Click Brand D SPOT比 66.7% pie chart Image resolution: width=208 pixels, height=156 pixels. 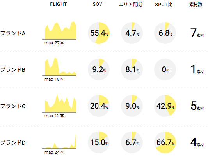pyautogui.click(x=165, y=142)
